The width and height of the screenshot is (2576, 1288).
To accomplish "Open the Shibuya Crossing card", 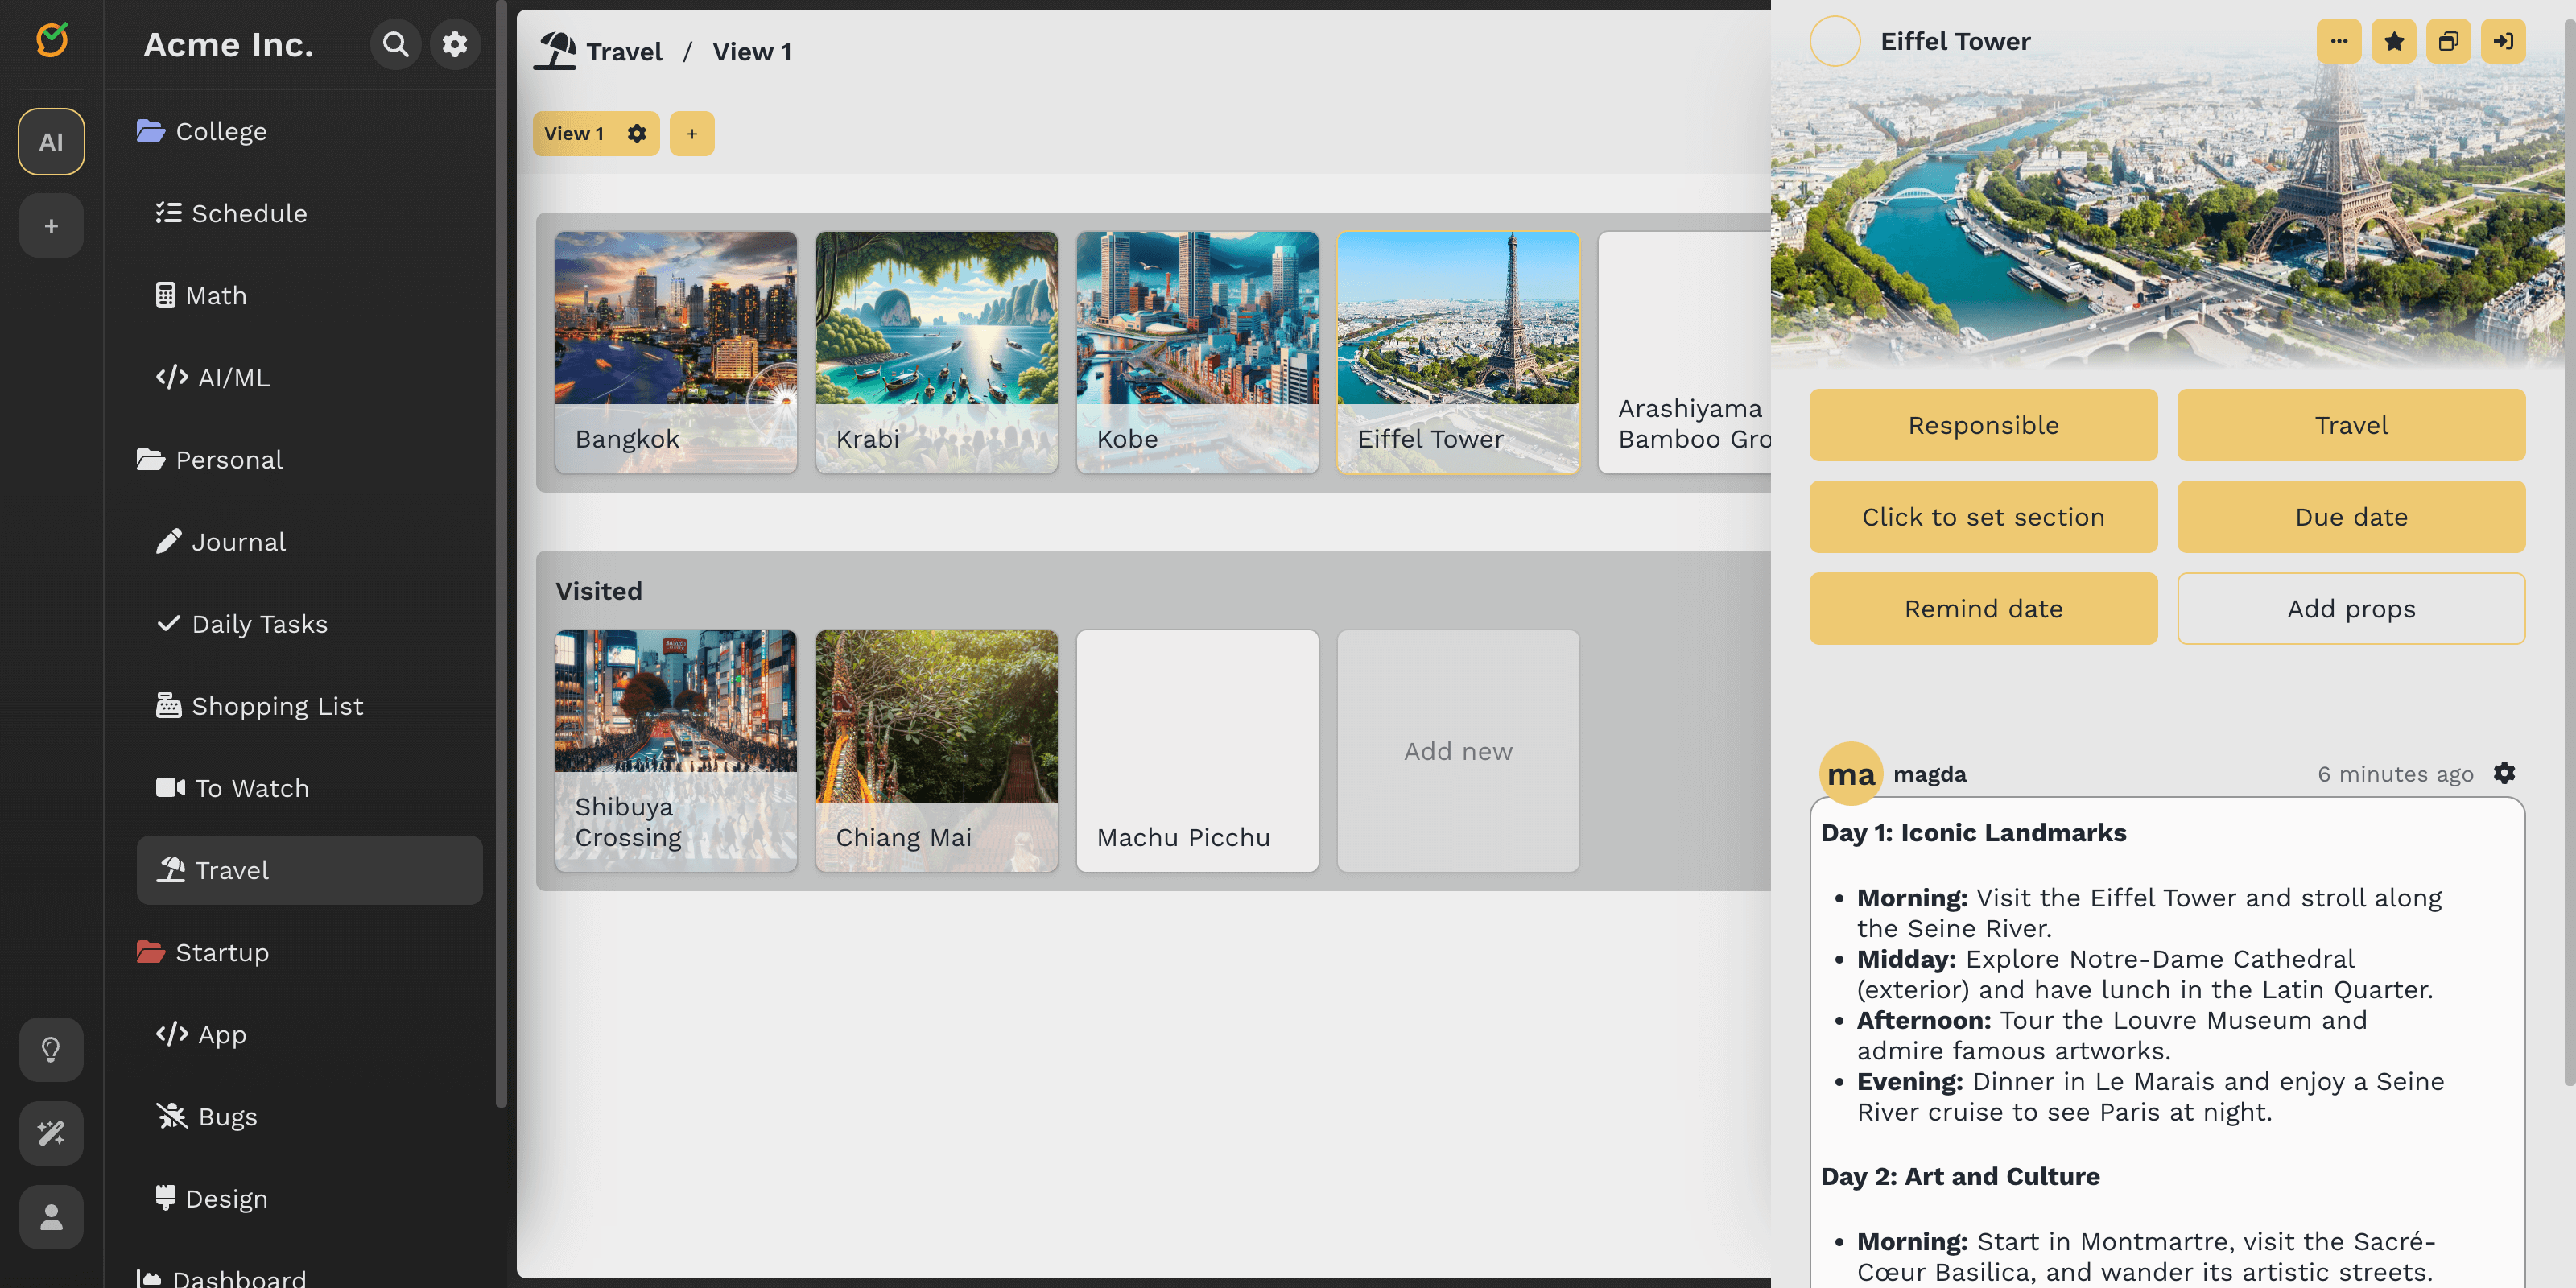I will [x=676, y=750].
